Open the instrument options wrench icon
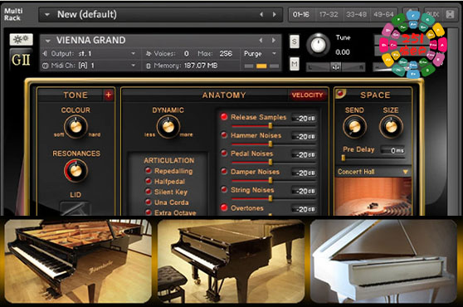Viewport: 463px width, 307px height. click(21, 39)
